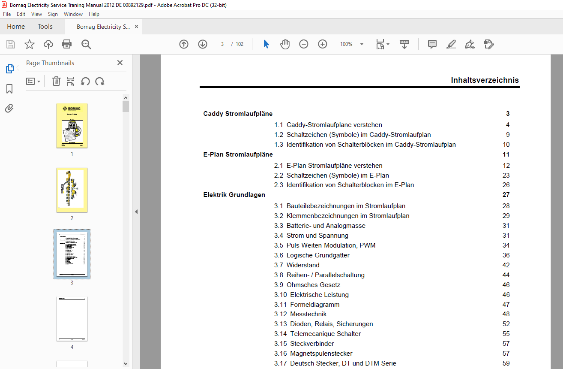Open the Edit menu
This screenshot has width=563, height=369.
tap(21, 14)
